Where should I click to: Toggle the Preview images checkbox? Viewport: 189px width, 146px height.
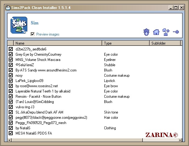coord(33,34)
